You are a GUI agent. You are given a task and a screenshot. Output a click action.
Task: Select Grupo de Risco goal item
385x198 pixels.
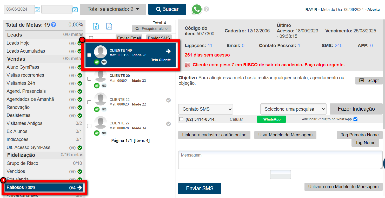click(22, 163)
